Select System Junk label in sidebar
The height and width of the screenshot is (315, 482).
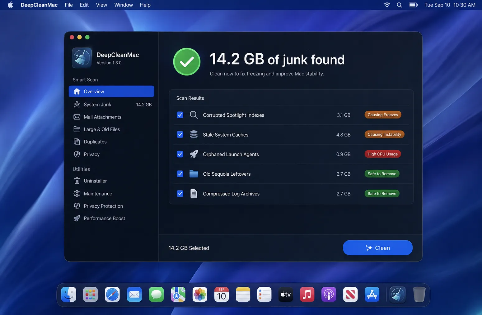point(97,105)
